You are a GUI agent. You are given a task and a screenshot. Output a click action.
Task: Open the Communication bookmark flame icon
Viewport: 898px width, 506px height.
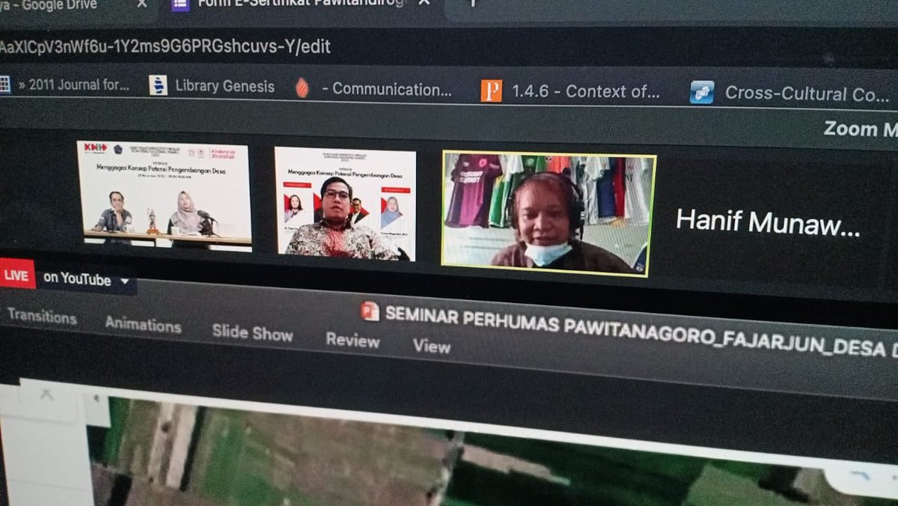[x=302, y=88]
